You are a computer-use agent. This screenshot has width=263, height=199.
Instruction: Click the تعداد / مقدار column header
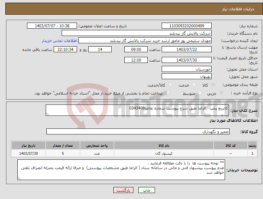point(63,145)
